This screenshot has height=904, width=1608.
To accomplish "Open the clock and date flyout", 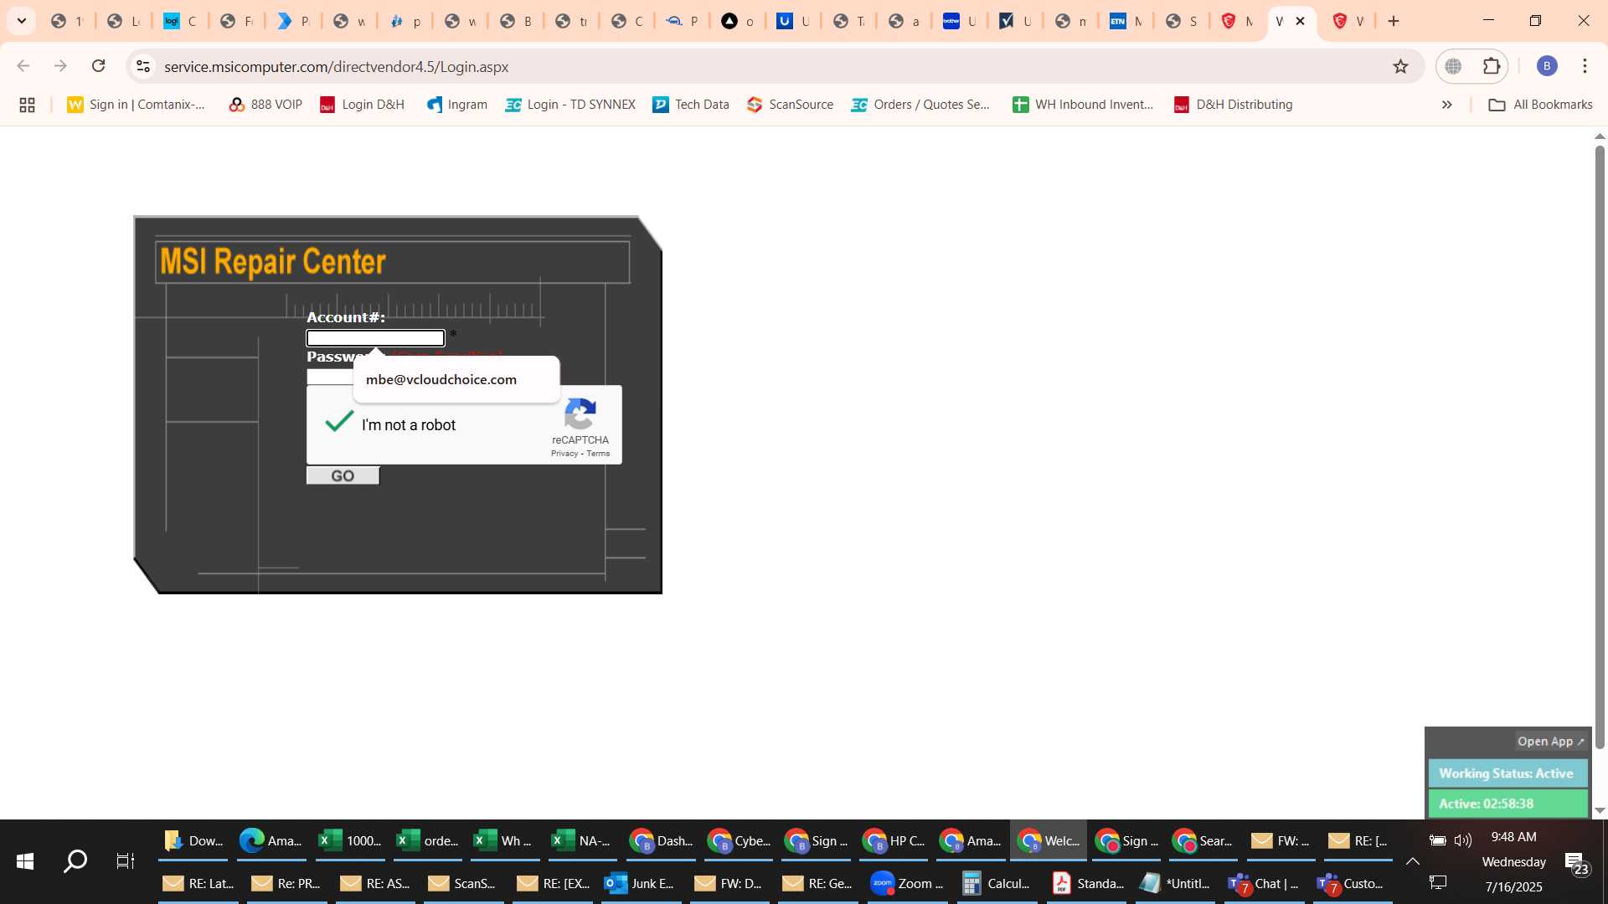I will [1514, 861].
